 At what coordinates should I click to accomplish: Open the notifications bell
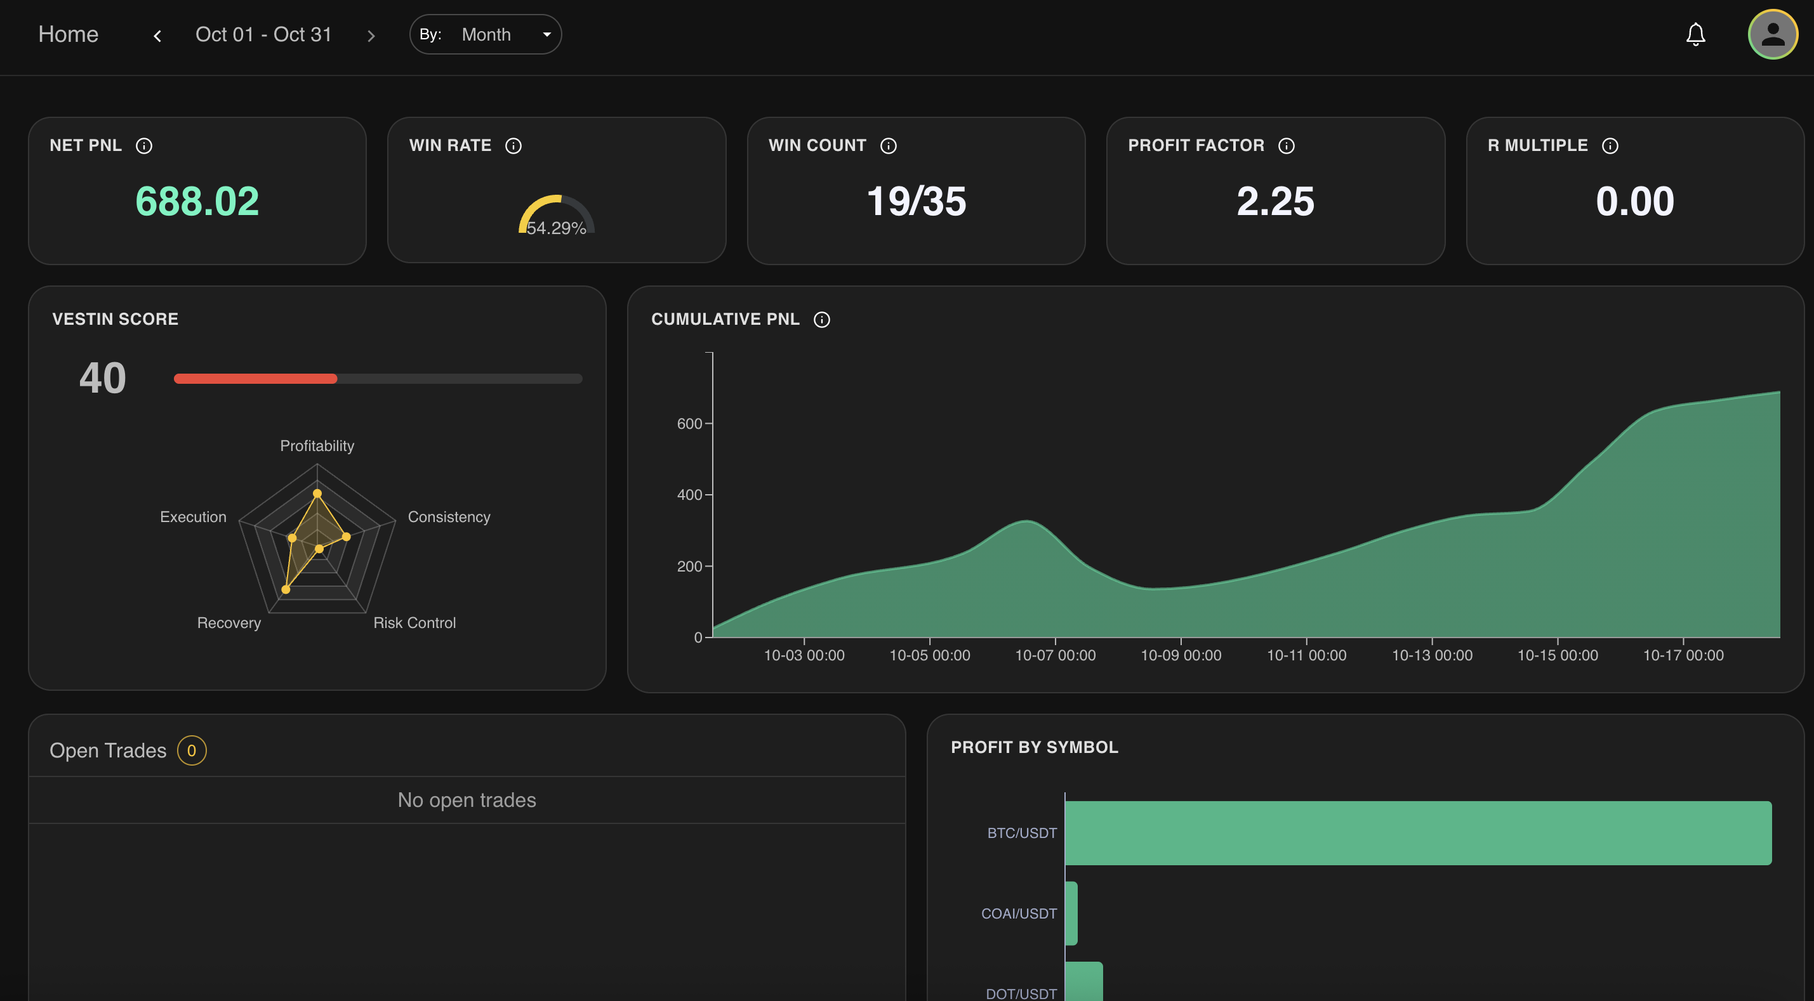click(1696, 34)
